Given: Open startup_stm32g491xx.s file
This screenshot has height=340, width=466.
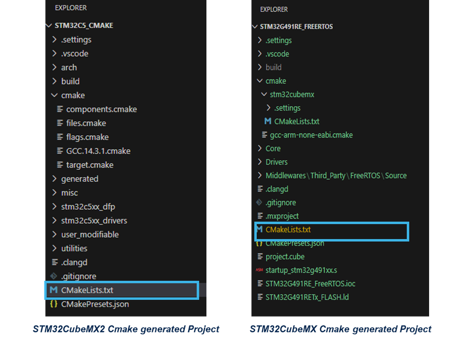Looking at the screenshot, I should tap(301, 270).
